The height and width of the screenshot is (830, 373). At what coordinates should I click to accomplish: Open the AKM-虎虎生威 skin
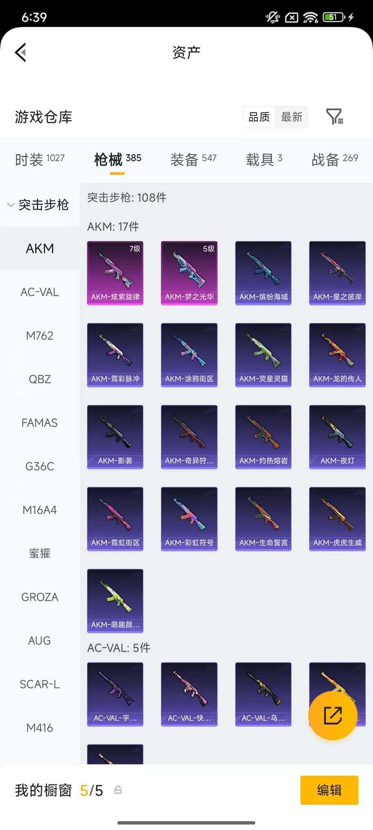337,519
